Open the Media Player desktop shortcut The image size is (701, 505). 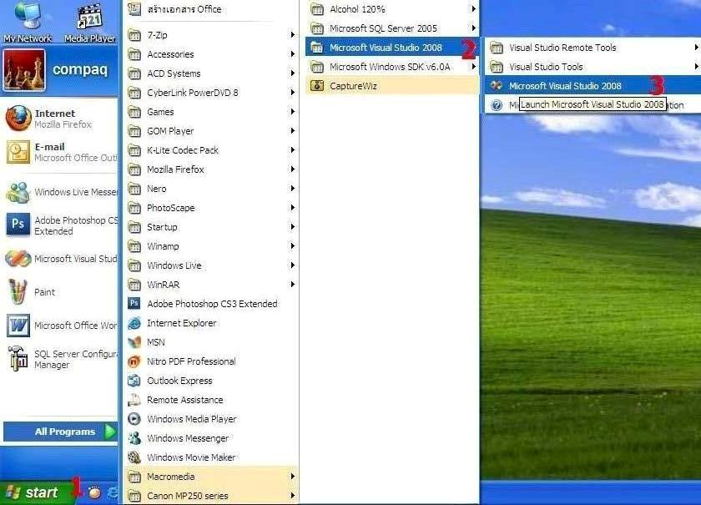tap(89, 22)
